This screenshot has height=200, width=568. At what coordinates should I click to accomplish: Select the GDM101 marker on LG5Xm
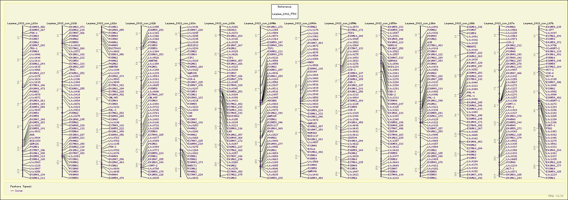393,45
